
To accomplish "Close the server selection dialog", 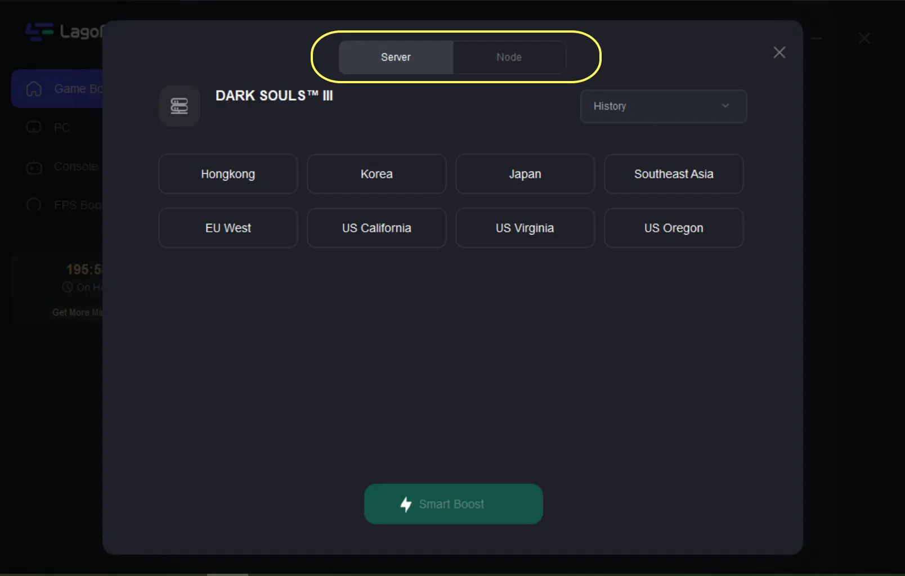I will (x=779, y=53).
